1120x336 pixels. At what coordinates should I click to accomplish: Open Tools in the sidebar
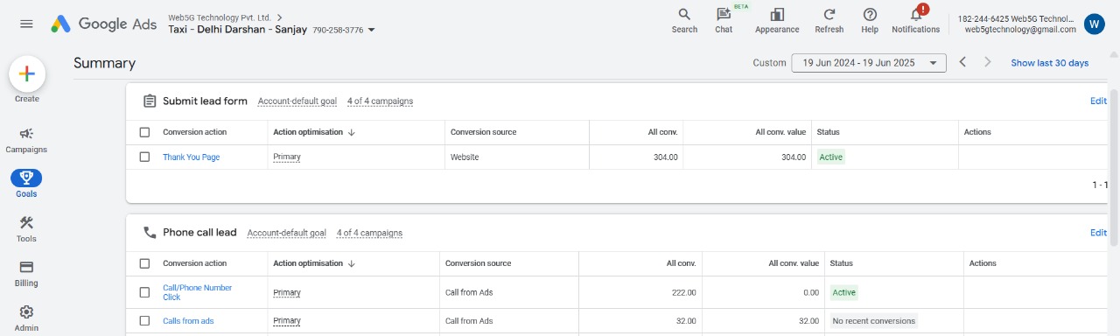26,229
